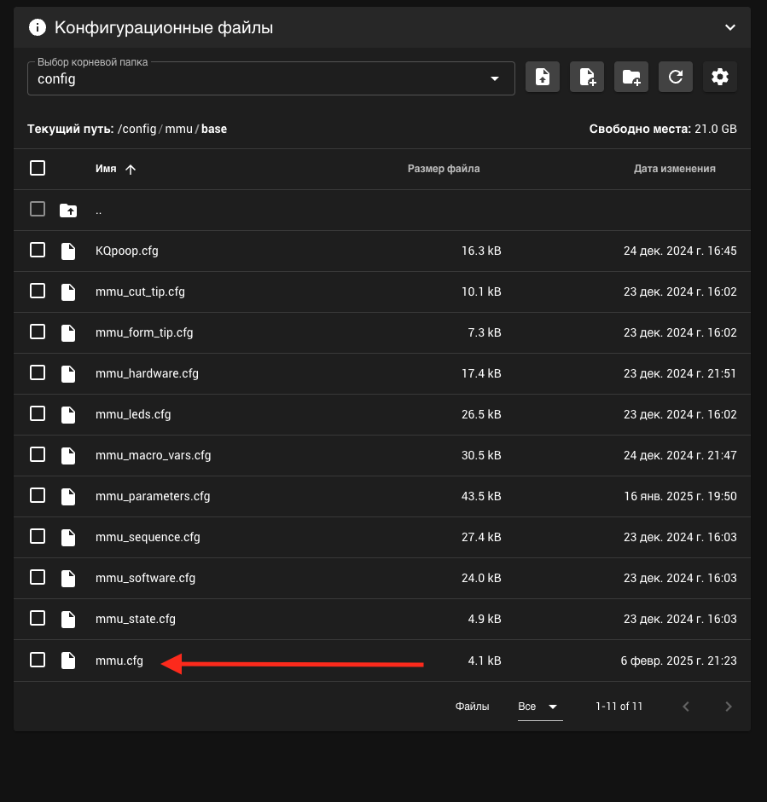Click the 1-11 of 11 pagination text
Image resolution: width=767 pixels, height=802 pixels.
click(x=619, y=707)
